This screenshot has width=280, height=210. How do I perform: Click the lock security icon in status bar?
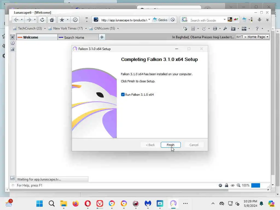[226, 185]
